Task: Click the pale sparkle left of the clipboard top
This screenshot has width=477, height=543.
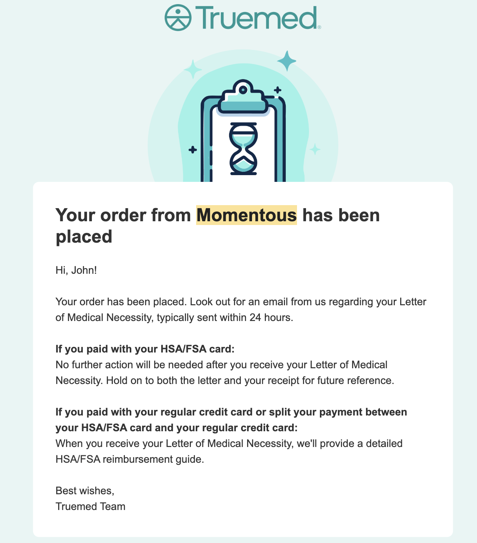Action: point(193,69)
